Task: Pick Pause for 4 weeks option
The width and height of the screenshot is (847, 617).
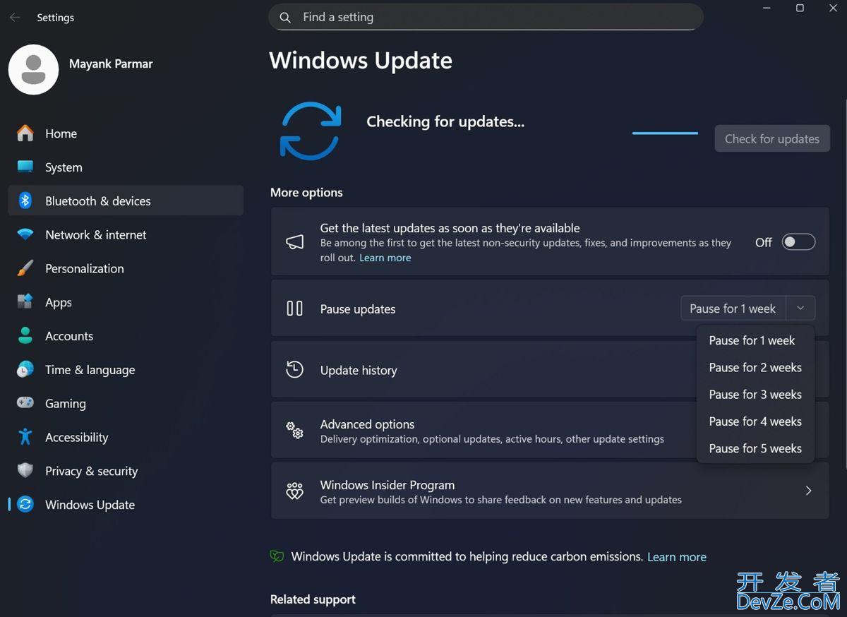Action: pyautogui.click(x=755, y=421)
